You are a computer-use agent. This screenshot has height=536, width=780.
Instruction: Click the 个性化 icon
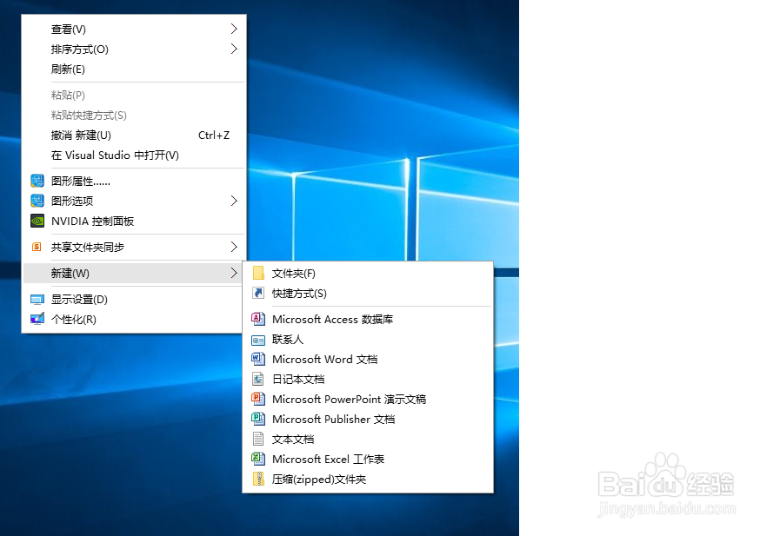click(x=37, y=319)
